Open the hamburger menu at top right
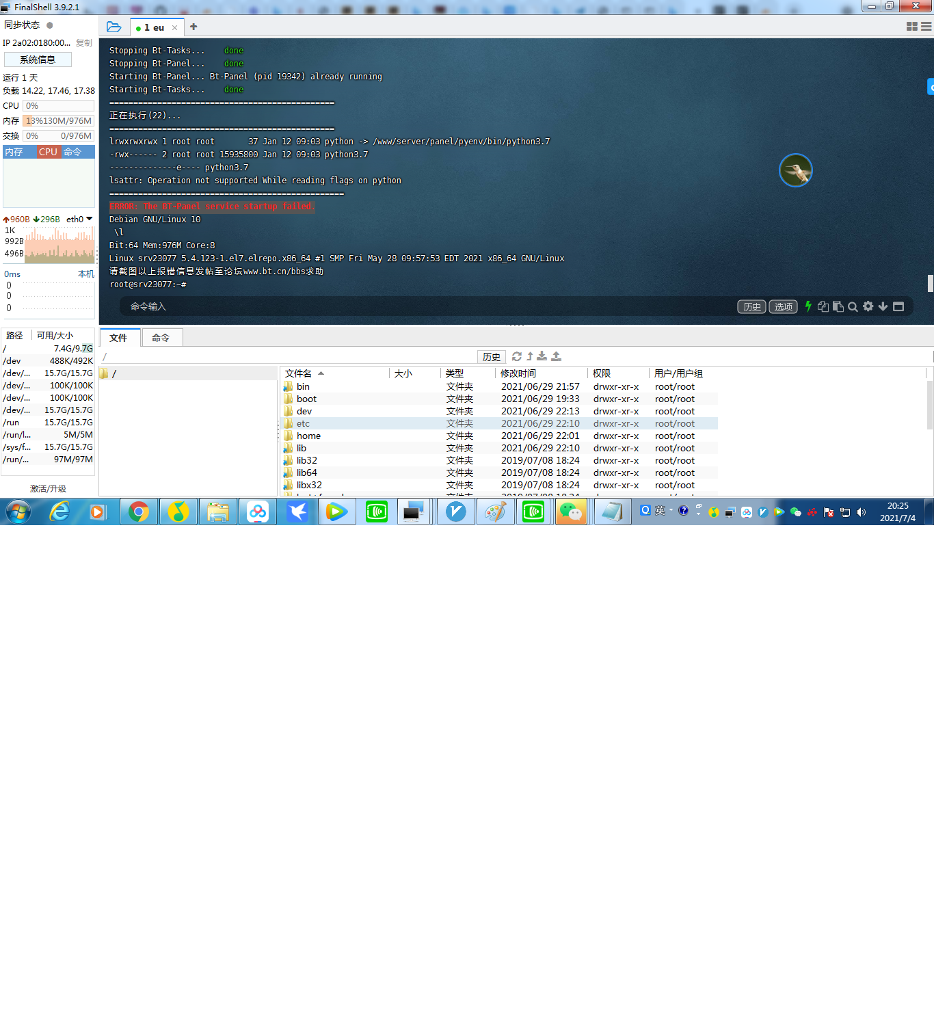The image size is (934, 1023). click(926, 27)
